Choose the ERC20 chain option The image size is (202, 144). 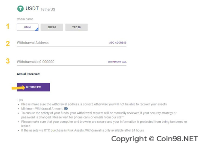pos(52,27)
